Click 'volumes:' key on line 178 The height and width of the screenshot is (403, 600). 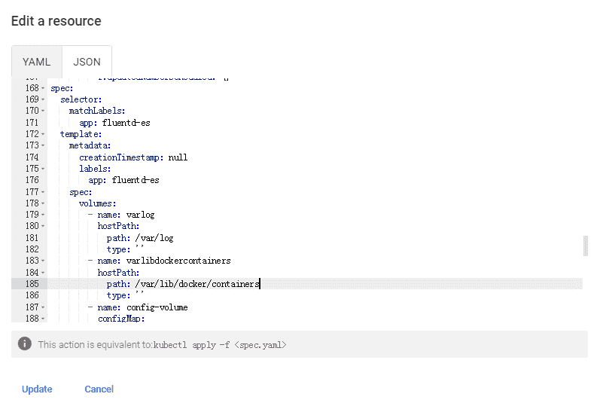pos(98,203)
